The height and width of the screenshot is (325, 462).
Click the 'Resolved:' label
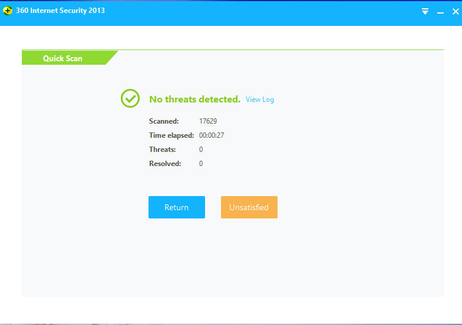pos(165,164)
